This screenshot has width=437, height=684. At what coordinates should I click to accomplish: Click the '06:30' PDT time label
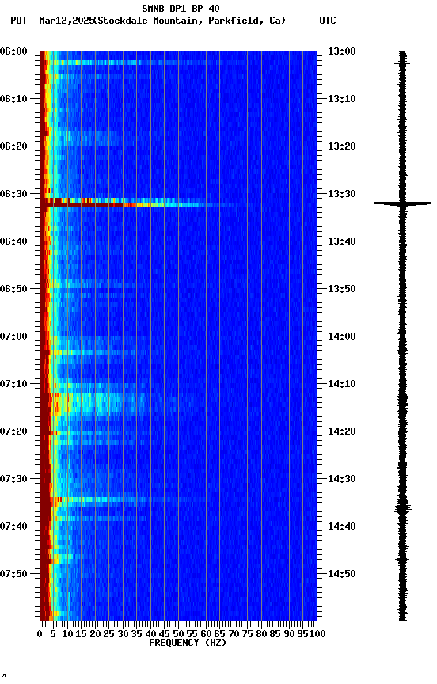[13, 194]
